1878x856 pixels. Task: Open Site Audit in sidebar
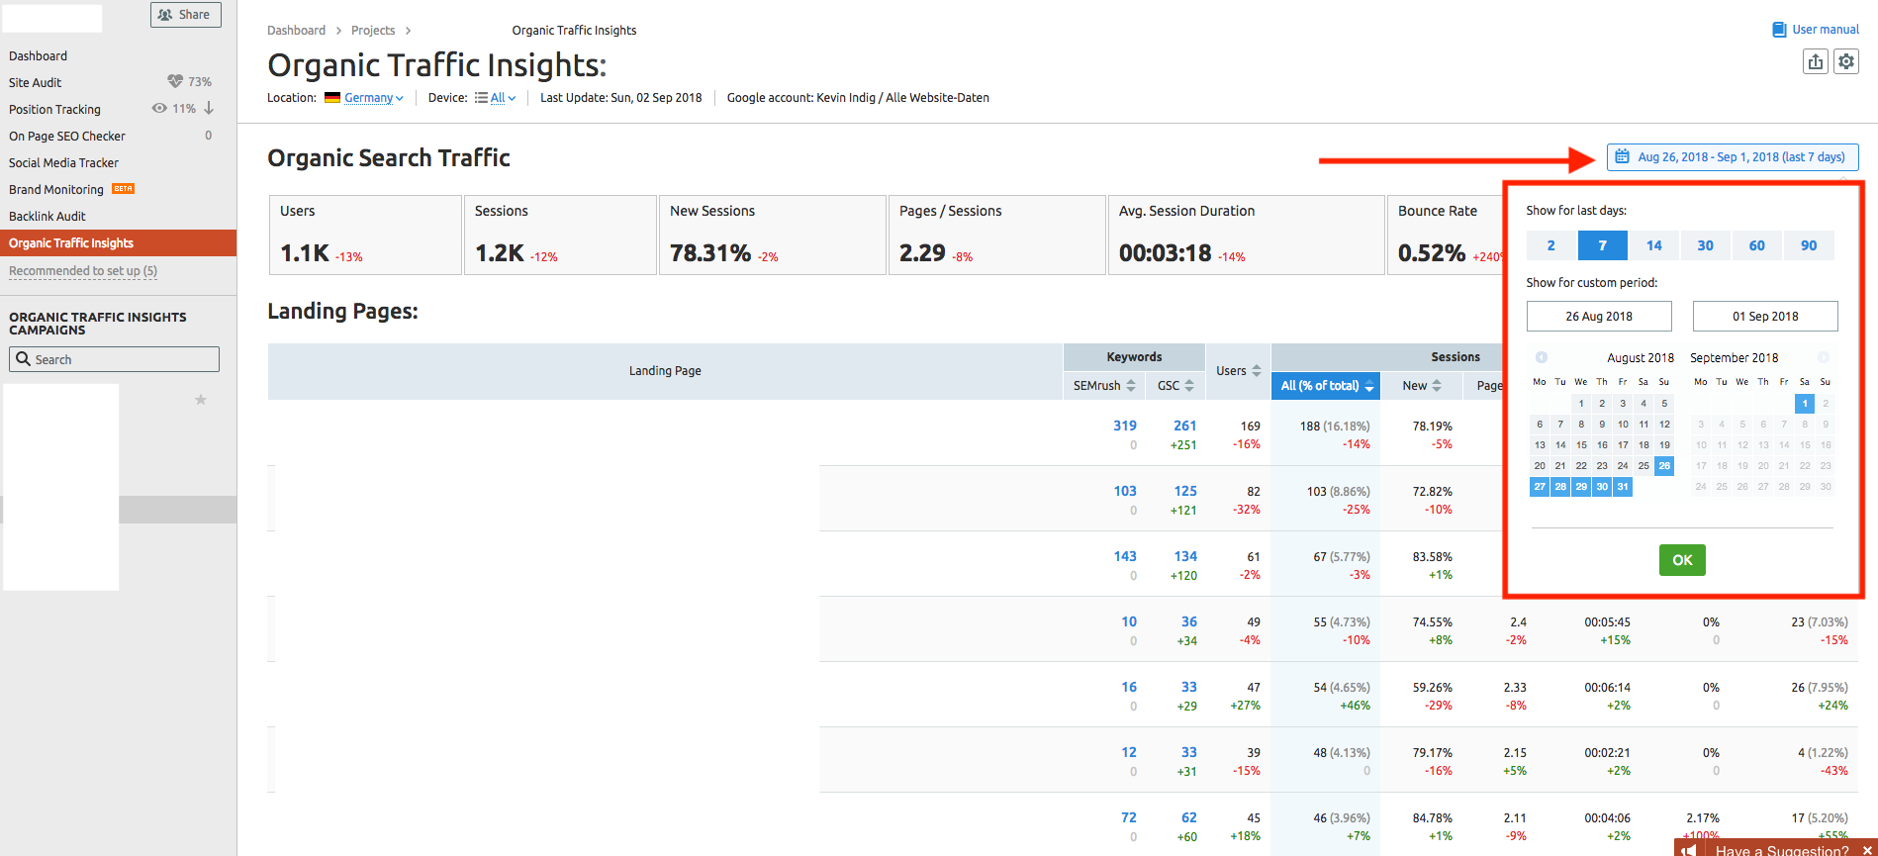[36, 83]
